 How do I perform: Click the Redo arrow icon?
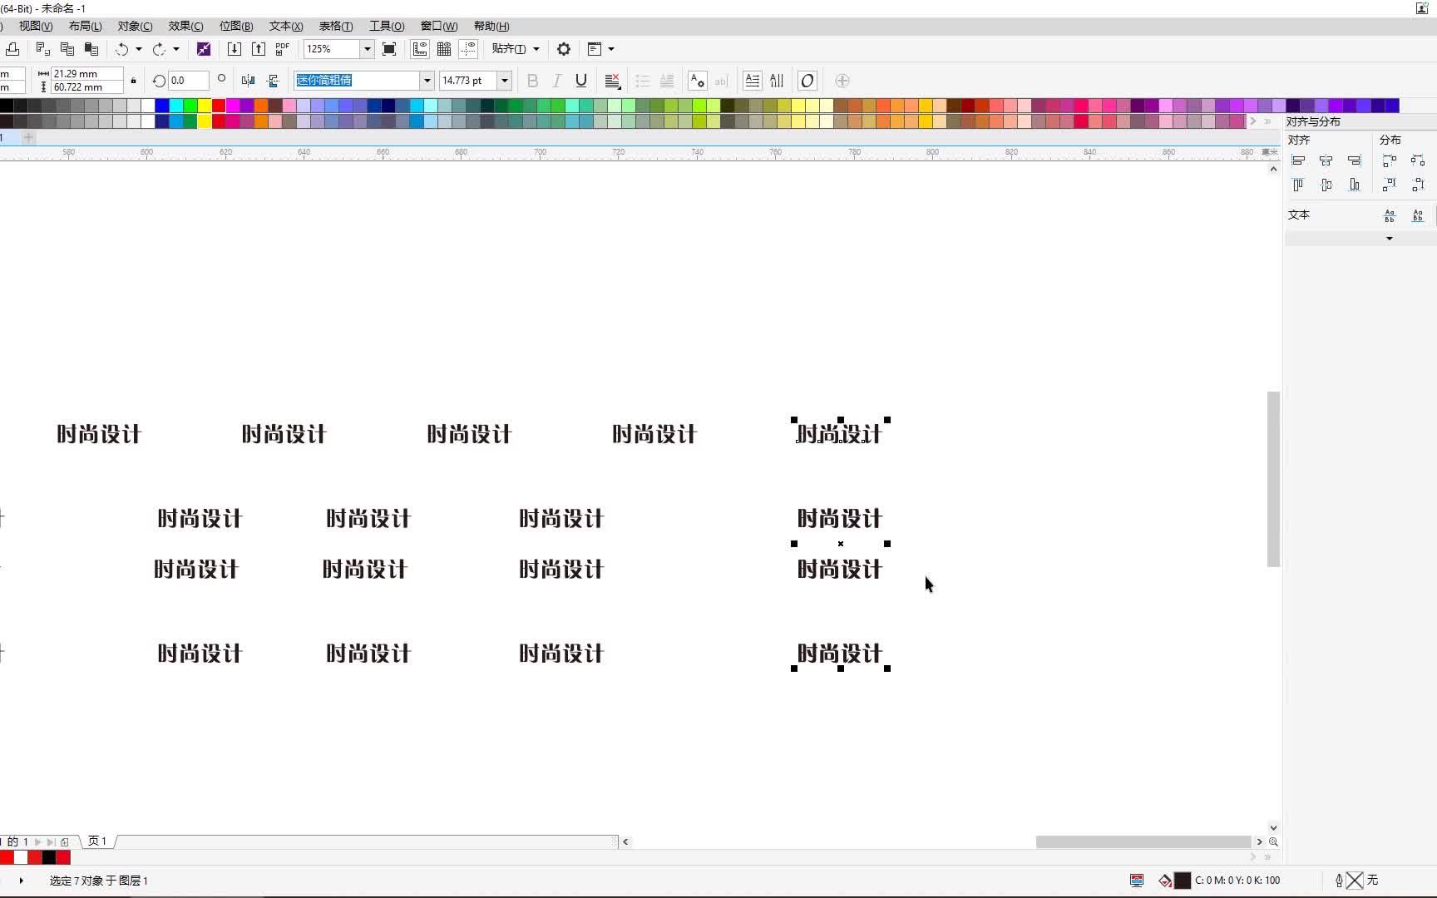pyautogui.click(x=159, y=49)
